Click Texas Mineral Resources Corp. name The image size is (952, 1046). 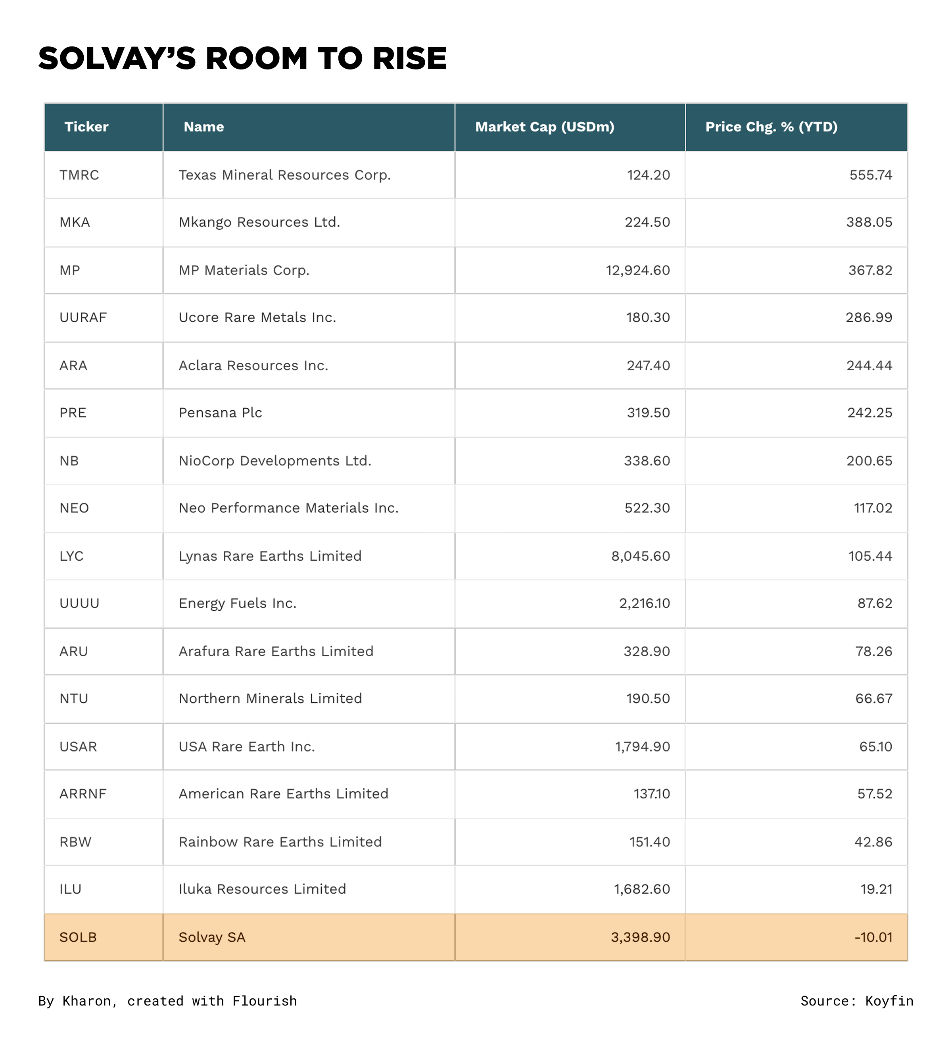(284, 175)
